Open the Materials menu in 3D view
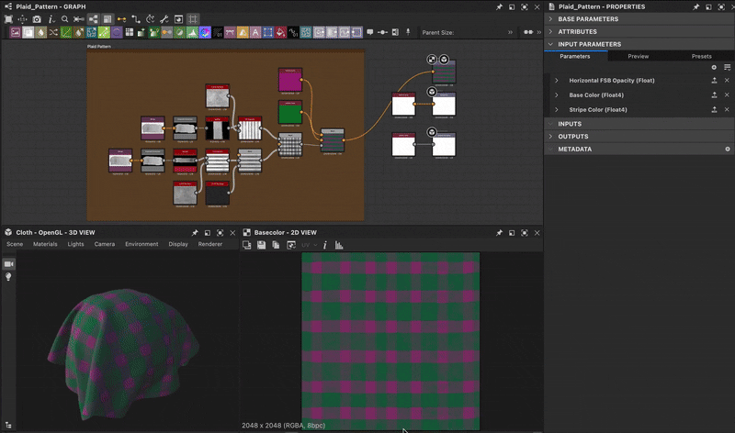The width and height of the screenshot is (735, 433). pos(45,244)
